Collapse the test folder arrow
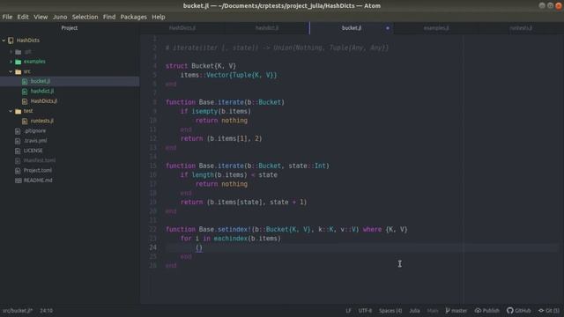The width and height of the screenshot is (564, 317). pyautogui.click(x=11, y=111)
